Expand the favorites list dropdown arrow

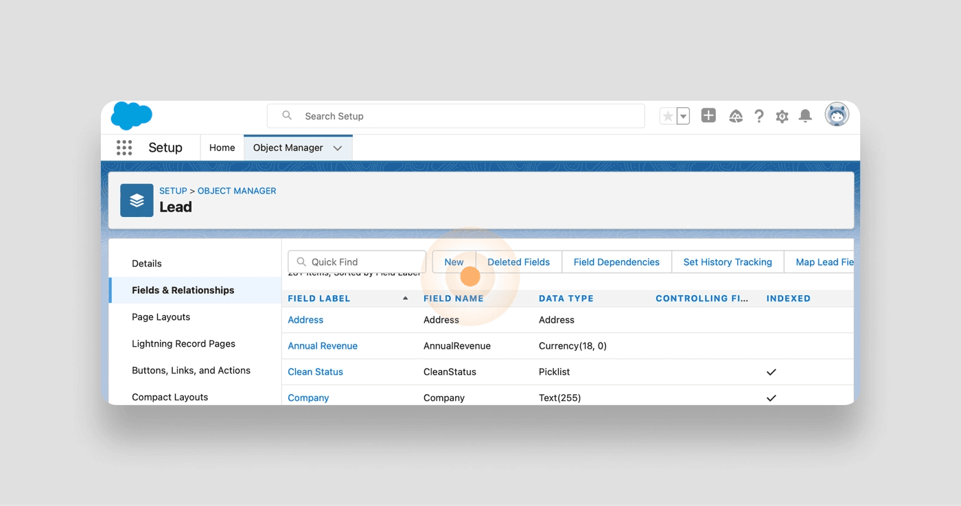pos(683,117)
